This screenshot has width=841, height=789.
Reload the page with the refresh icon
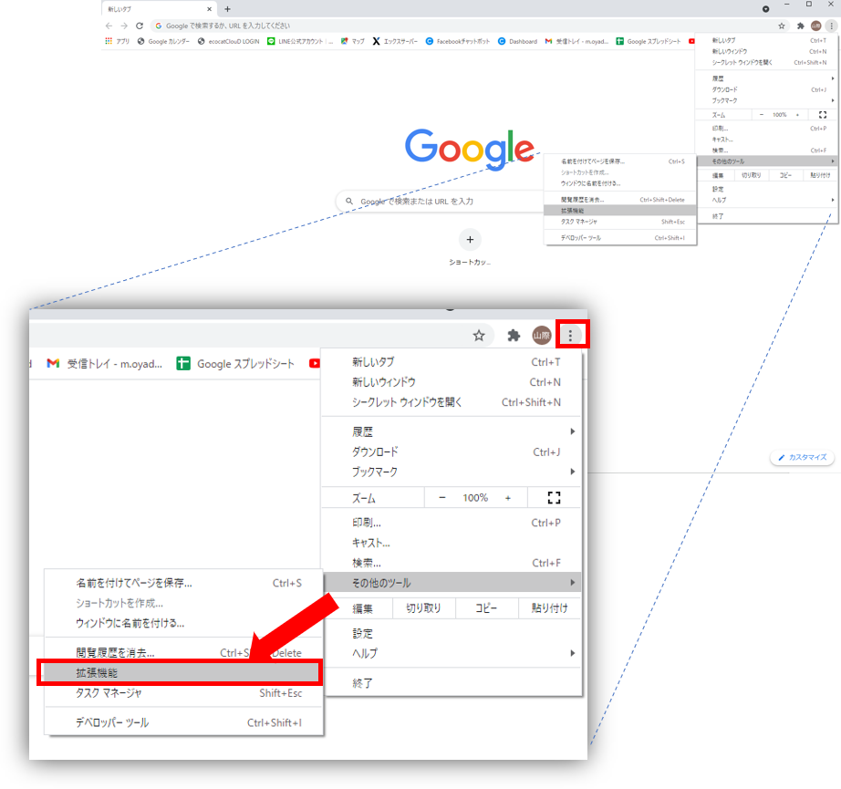(140, 26)
